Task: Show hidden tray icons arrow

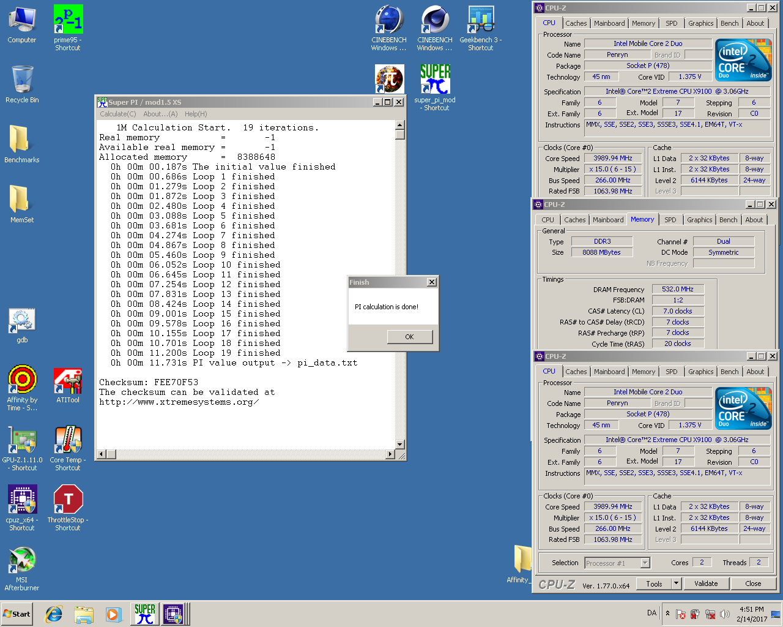Action: point(667,613)
